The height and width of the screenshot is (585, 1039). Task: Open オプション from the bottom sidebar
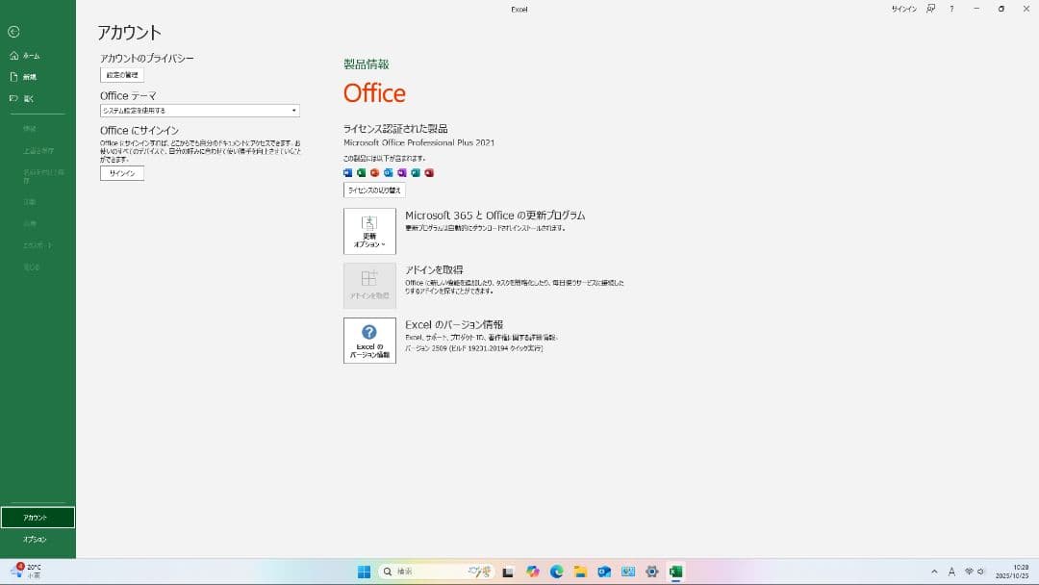click(36, 540)
